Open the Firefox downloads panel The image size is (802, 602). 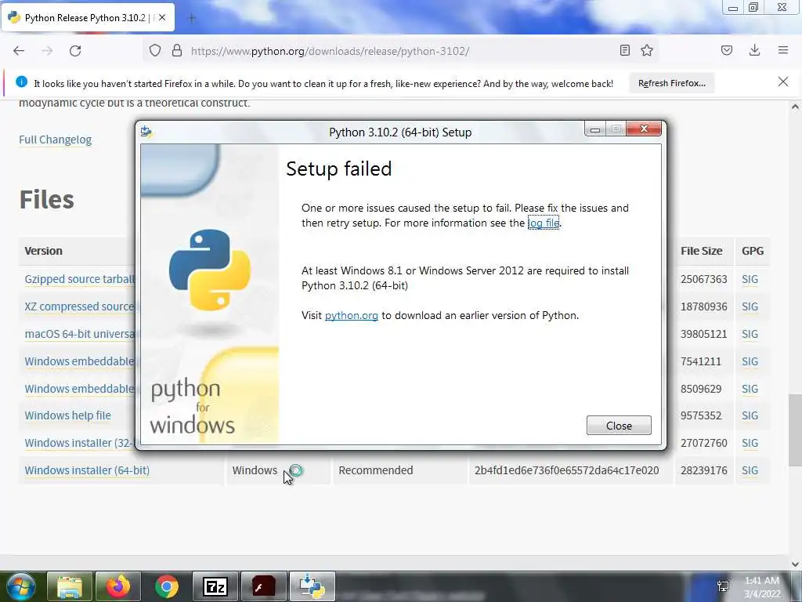click(754, 50)
